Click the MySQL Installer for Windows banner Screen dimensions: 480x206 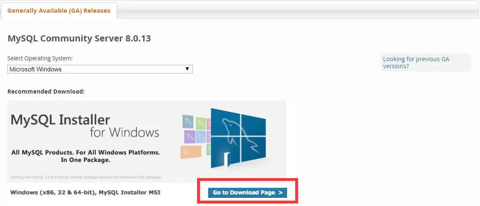147,141
